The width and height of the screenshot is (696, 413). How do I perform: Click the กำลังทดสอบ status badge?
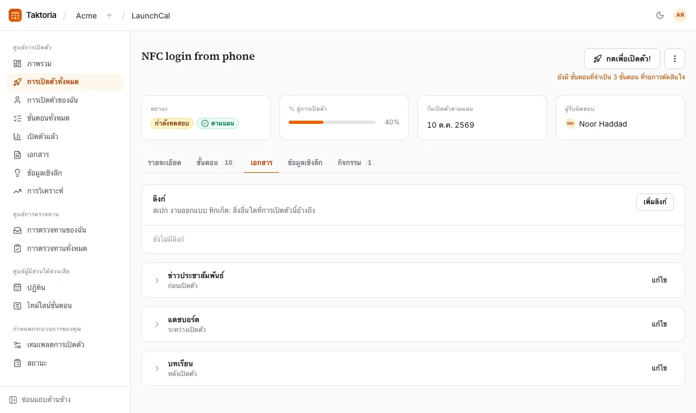pos(172,123)
